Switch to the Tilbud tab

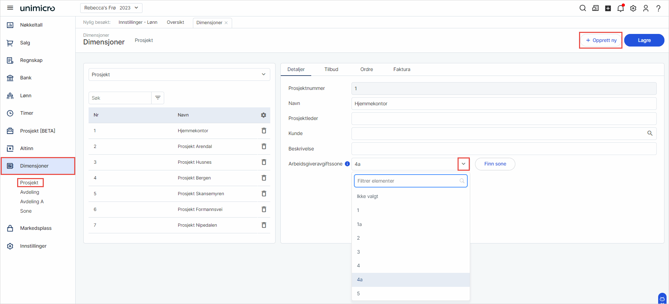coord(331,69)
